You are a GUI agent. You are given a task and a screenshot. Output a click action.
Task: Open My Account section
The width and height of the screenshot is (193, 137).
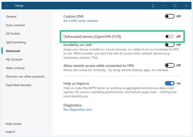[14, 59]
